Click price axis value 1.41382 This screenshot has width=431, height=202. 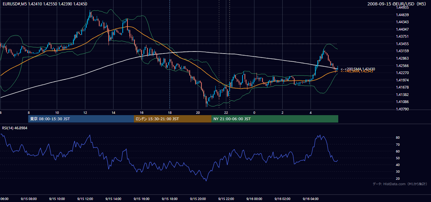click(x=403, y=95)
